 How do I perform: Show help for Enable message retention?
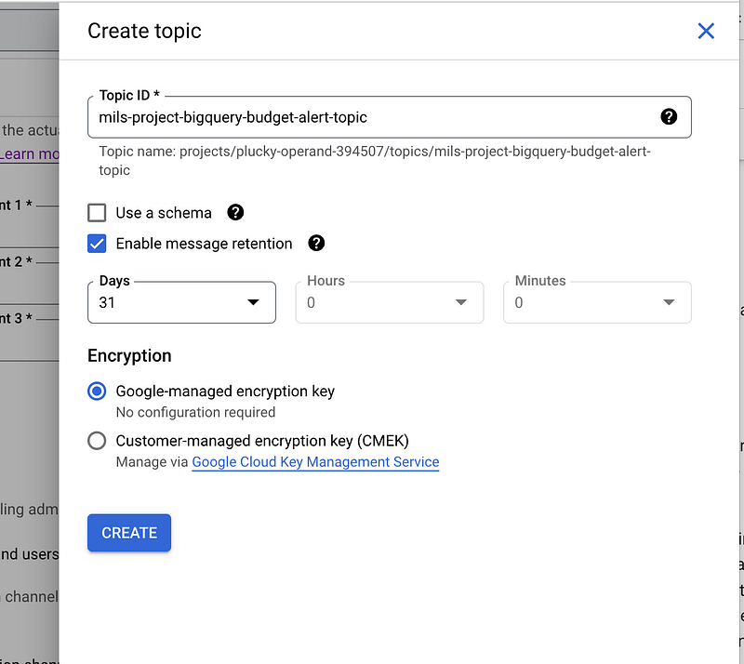(x=316, y=244)
